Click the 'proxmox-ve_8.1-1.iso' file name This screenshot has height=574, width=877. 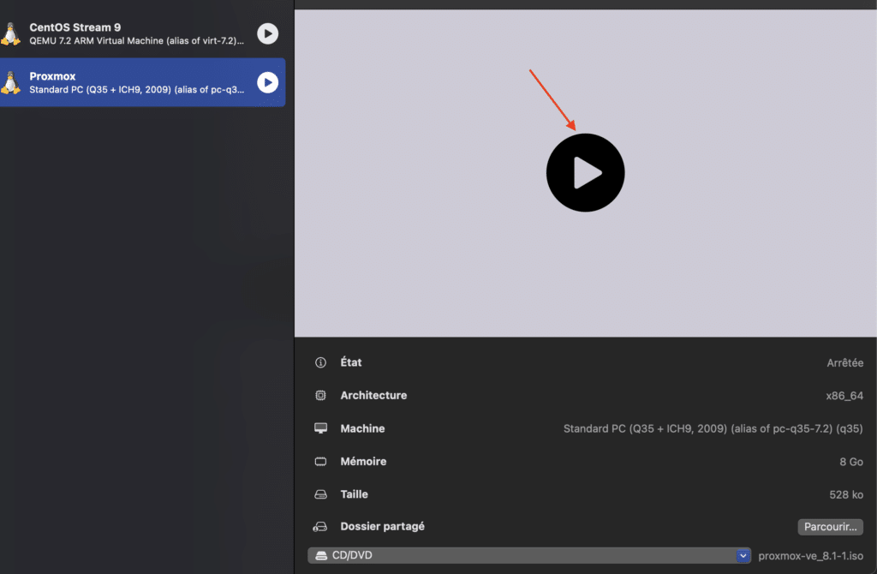pyautogui.click(x=810, y=556)
